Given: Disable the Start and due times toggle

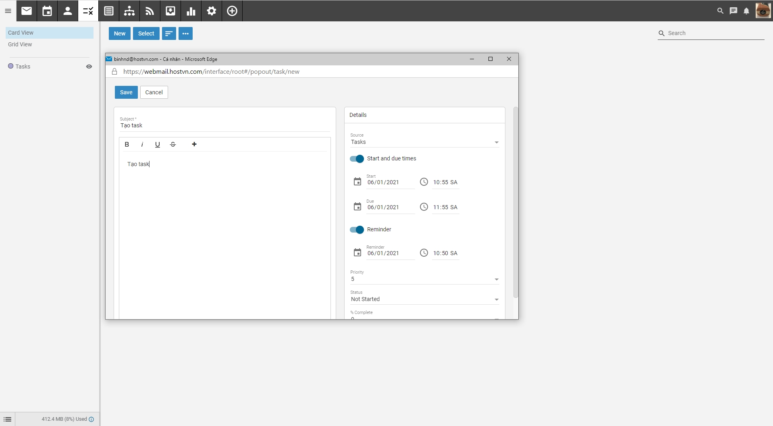Looking at the screenshot, I should [357, 159].
